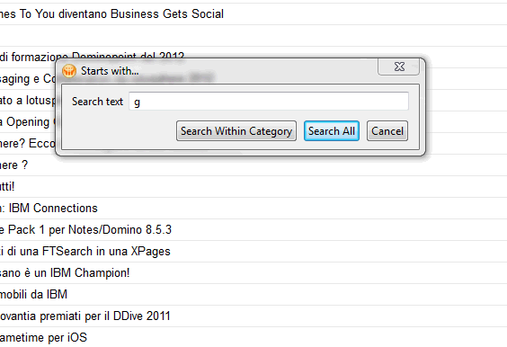Select row 'di una FTSearch in una XPages'
507x347 pixels.
(253, 252)
